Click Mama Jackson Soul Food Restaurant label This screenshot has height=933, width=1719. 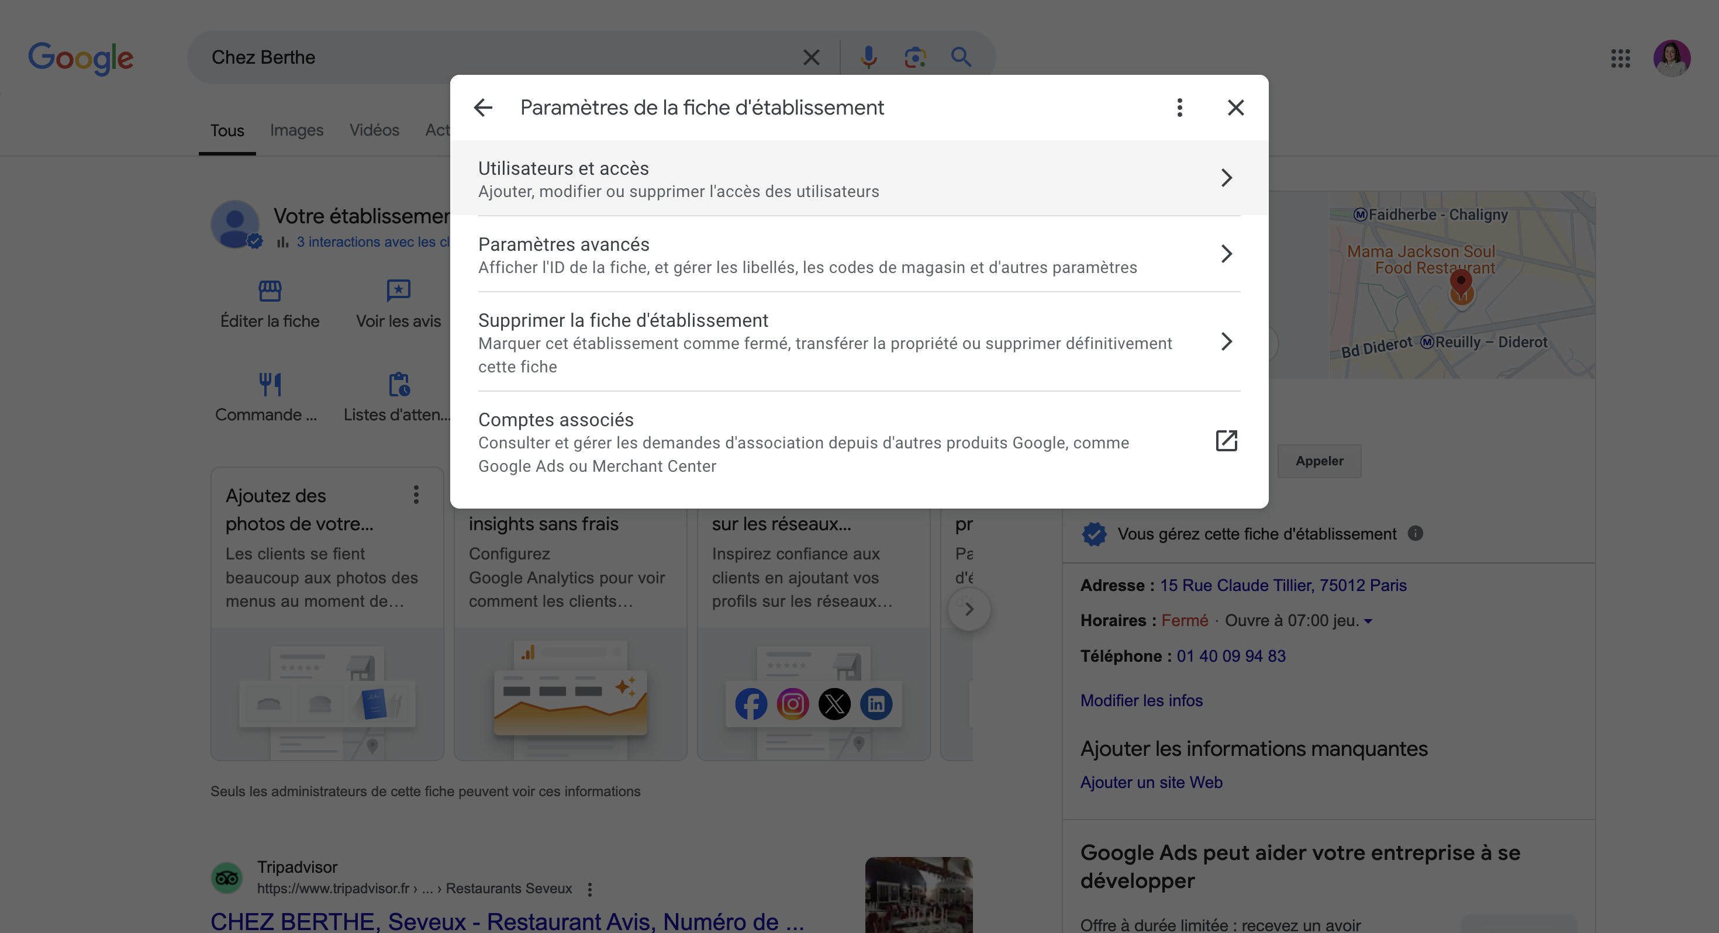tap(1421, 260)
